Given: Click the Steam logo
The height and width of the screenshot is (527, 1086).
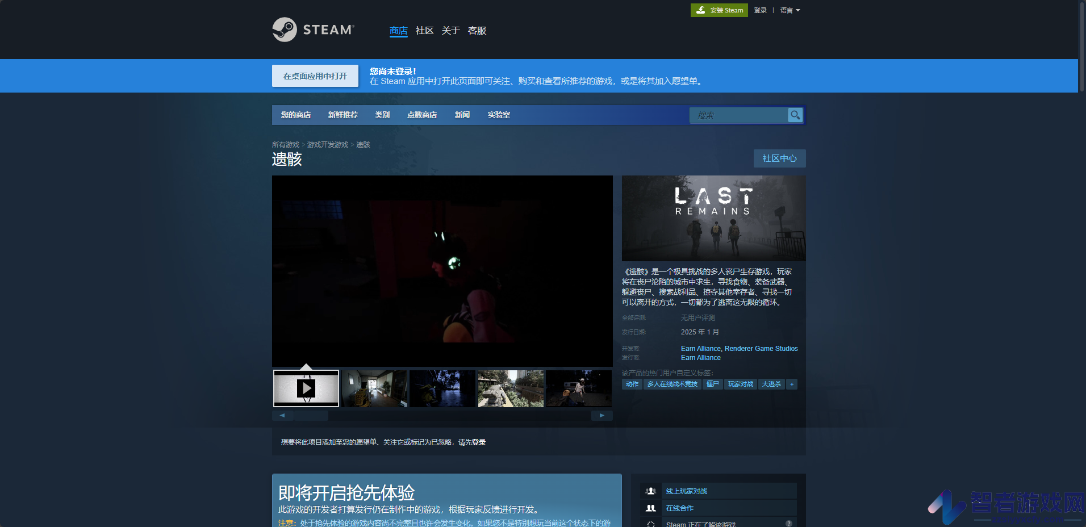Looking at the screenshot, I should coord(313,30).
